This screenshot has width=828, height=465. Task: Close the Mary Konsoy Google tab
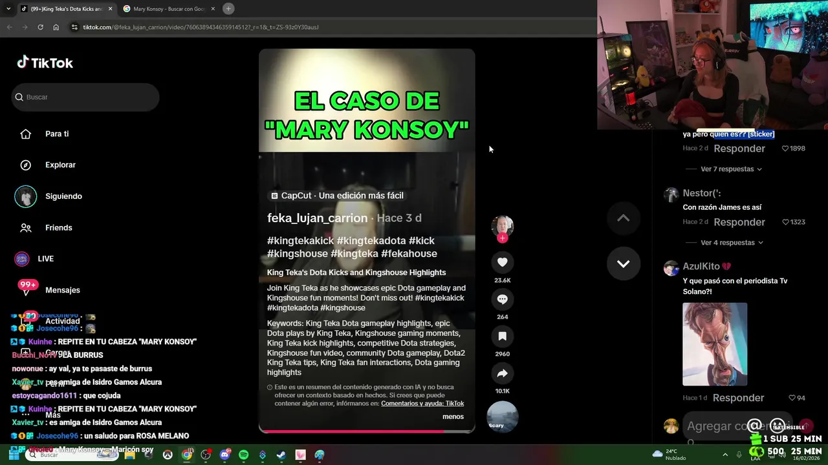pyautogui.click(x=212, y=9)
